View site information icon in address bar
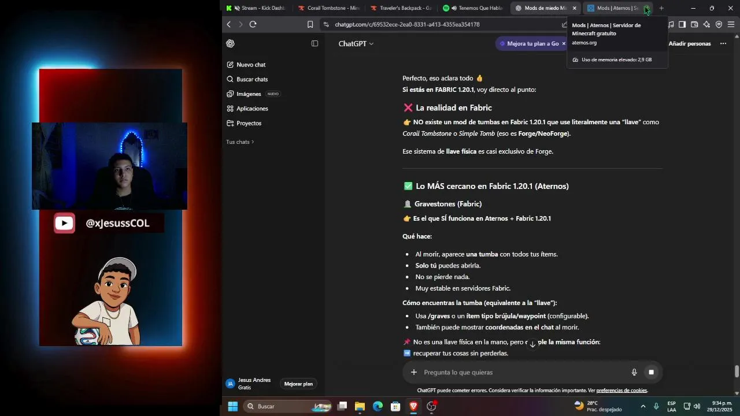This screenshot has height=416, width=740. 326,24
